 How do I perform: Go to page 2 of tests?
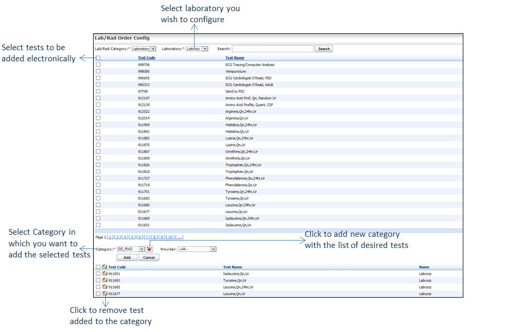pos(111,237)
